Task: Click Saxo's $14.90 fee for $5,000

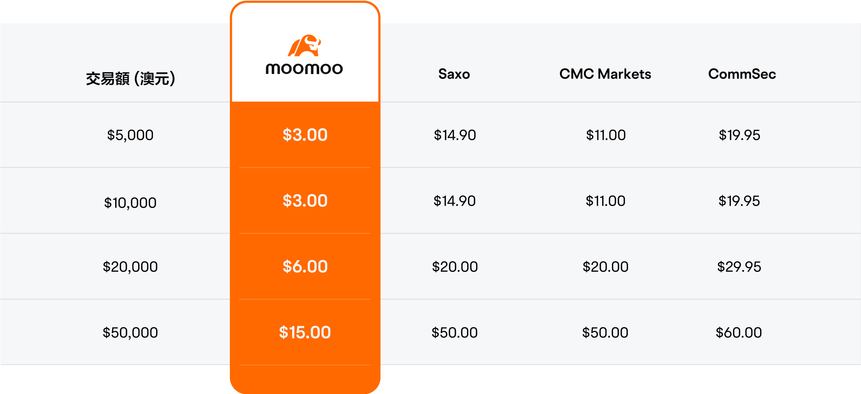Action: pos(455,135)
